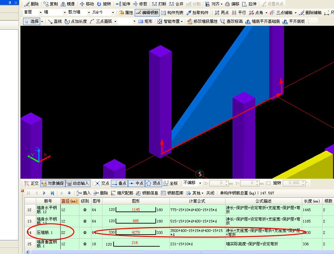Click the X= offset input field

click(219, 183)
